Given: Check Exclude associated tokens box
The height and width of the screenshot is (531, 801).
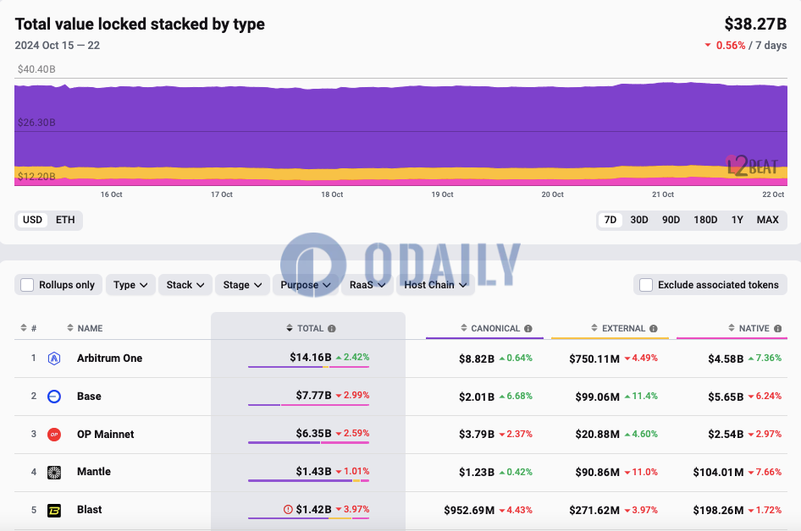Looking at the screenshot, I should pyautogui.click(x=646, y=285).
